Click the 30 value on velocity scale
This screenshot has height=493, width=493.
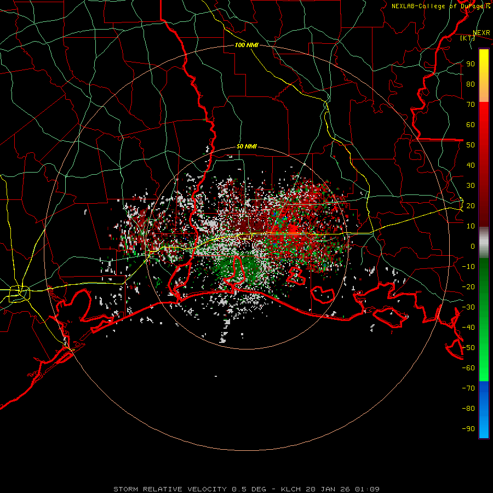[471, 186]
